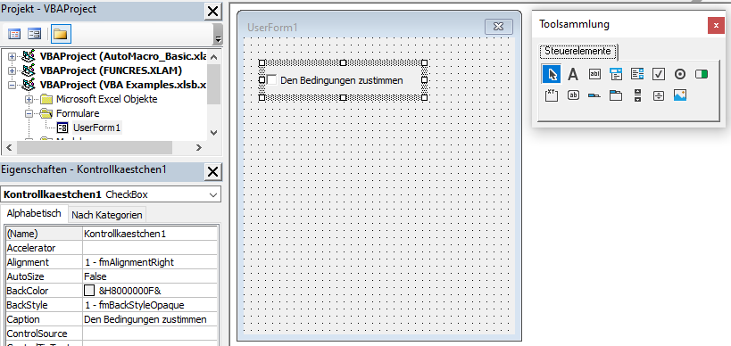731x346 pixels.
Task: Expand Microsoft Excel Objekte folder
Action: coord(29,99)
